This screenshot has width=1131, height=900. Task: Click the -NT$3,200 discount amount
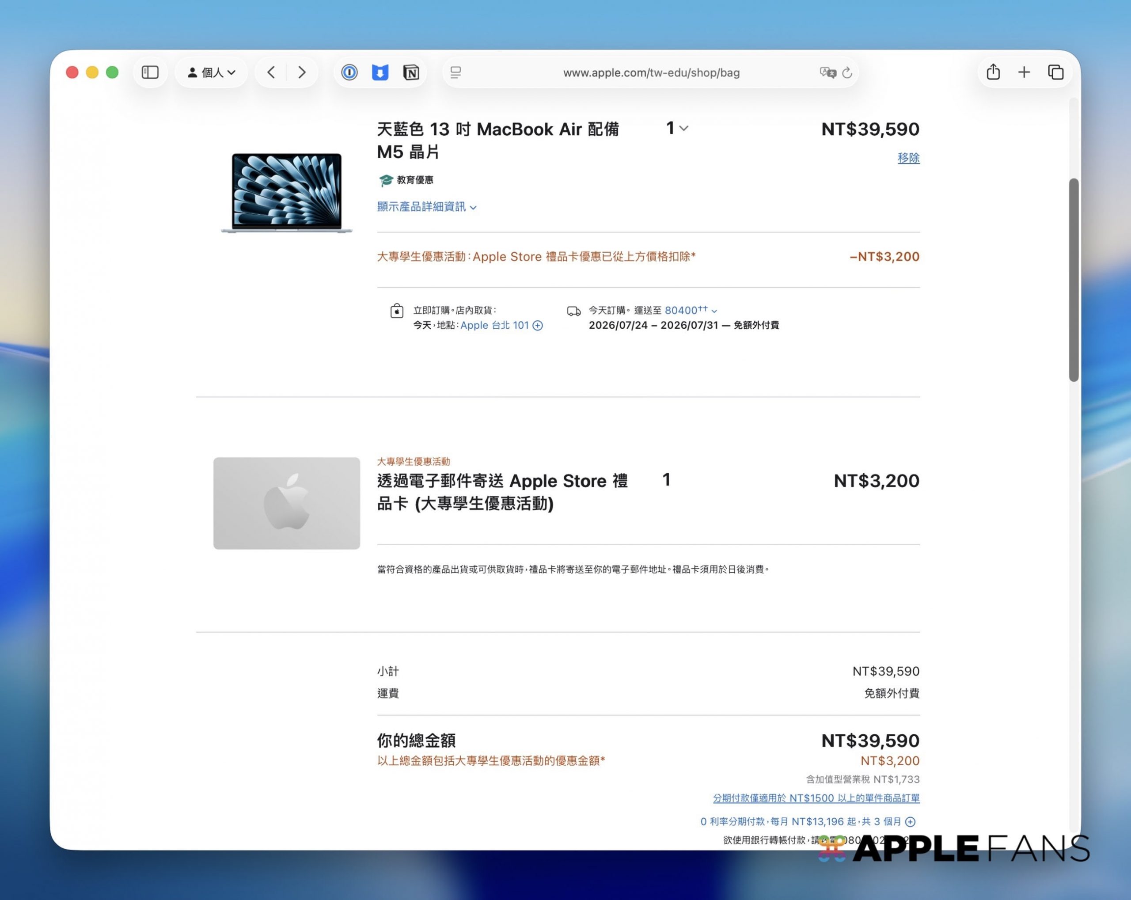[884, 256]
